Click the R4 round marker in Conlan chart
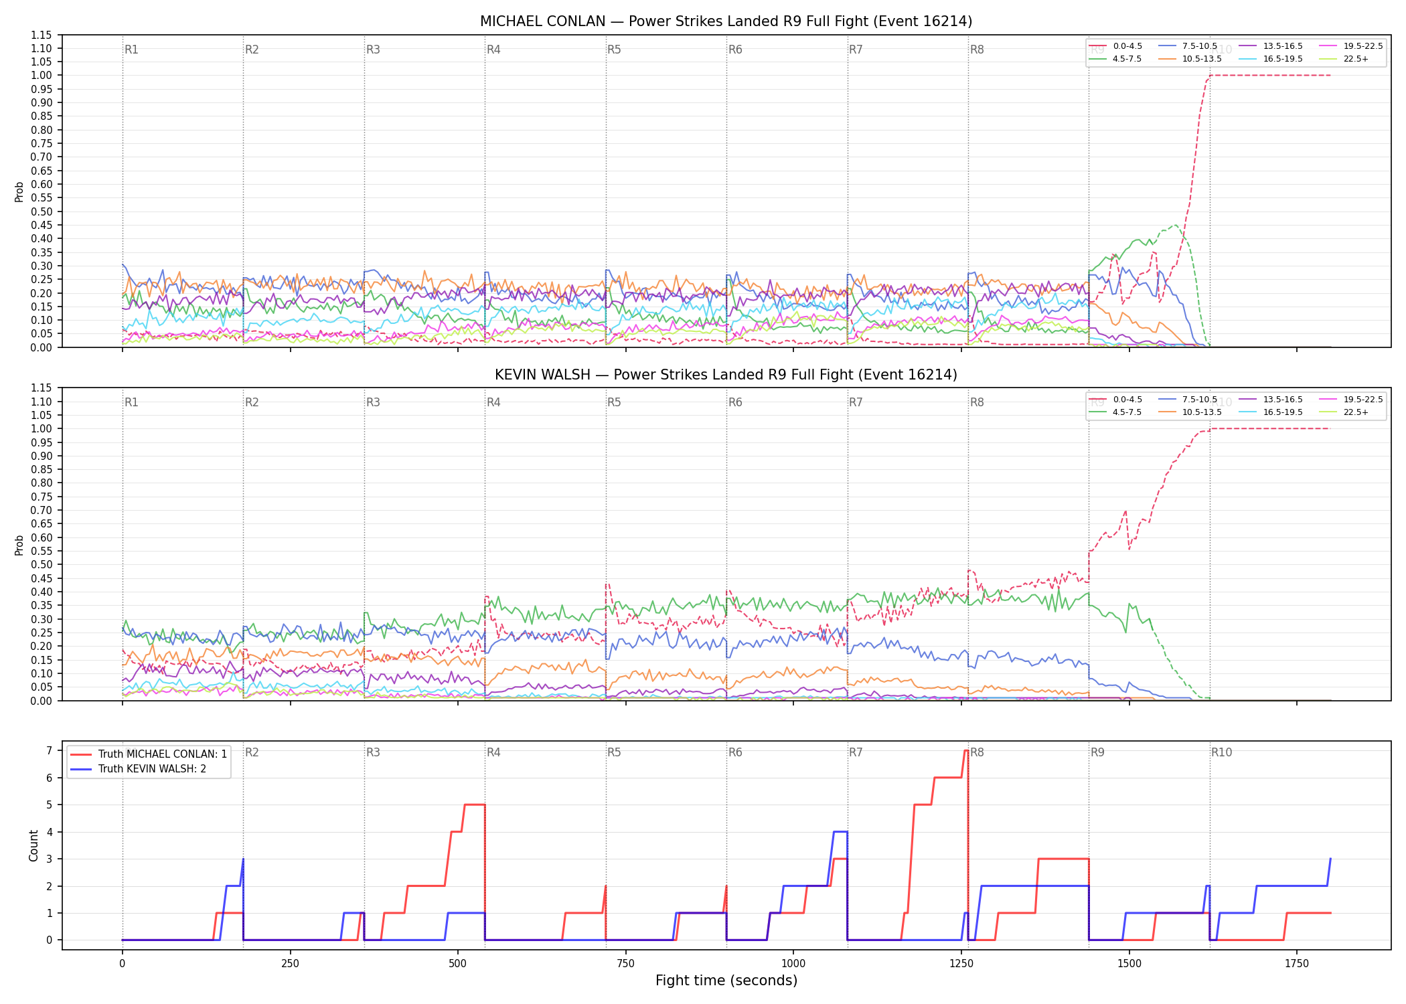Screen dimensions: 1406x1004 click(493, 50)
